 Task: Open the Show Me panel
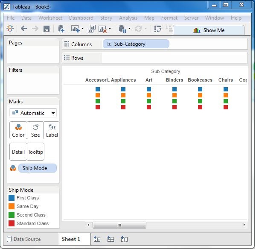(209, 30)
